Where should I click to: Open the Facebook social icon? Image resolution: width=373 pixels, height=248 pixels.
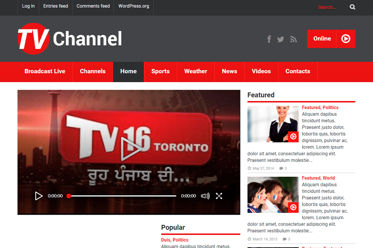pos(269,39)
